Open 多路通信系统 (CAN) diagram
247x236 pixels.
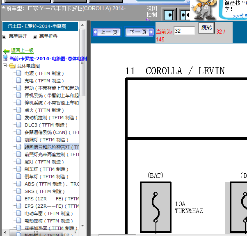(52, 132)
